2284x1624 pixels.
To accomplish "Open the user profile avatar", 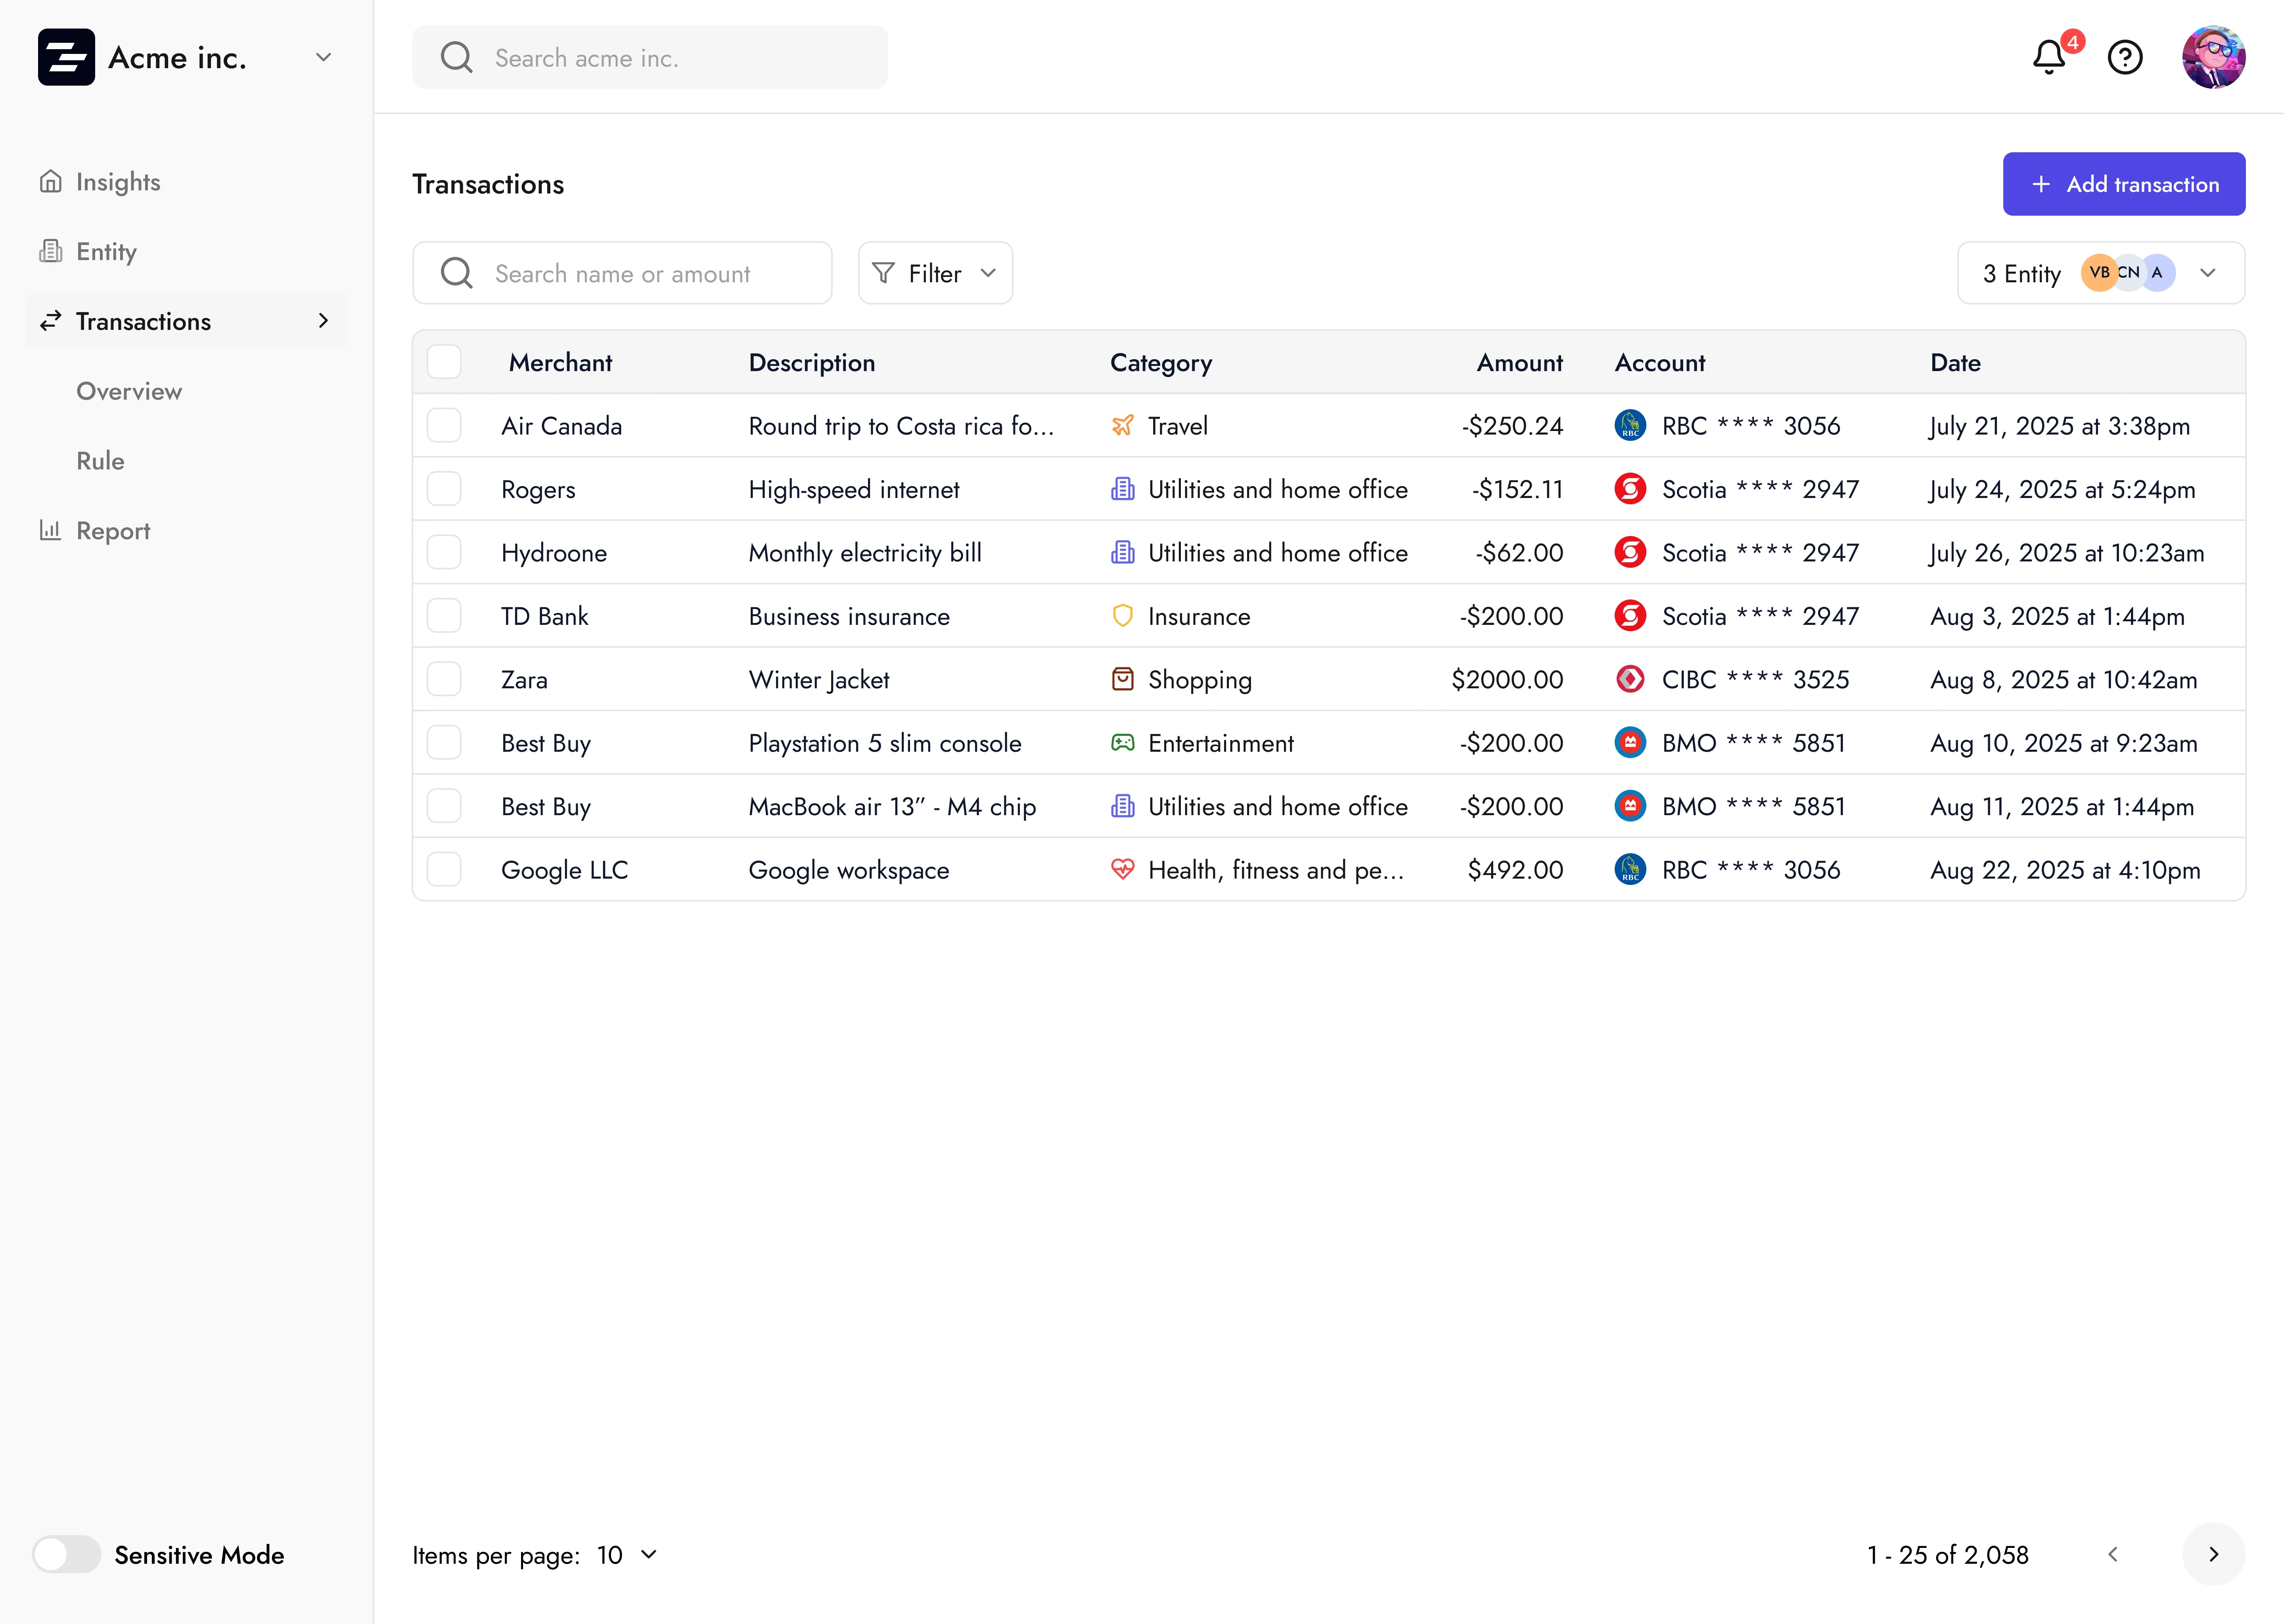I will coord(2213,57).
